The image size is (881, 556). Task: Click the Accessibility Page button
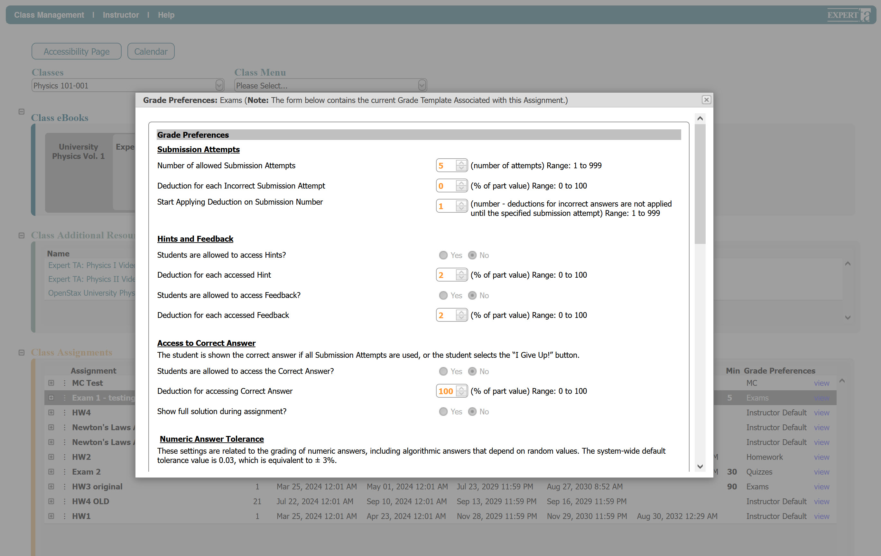pyautogui.click(x=77, y=51)
